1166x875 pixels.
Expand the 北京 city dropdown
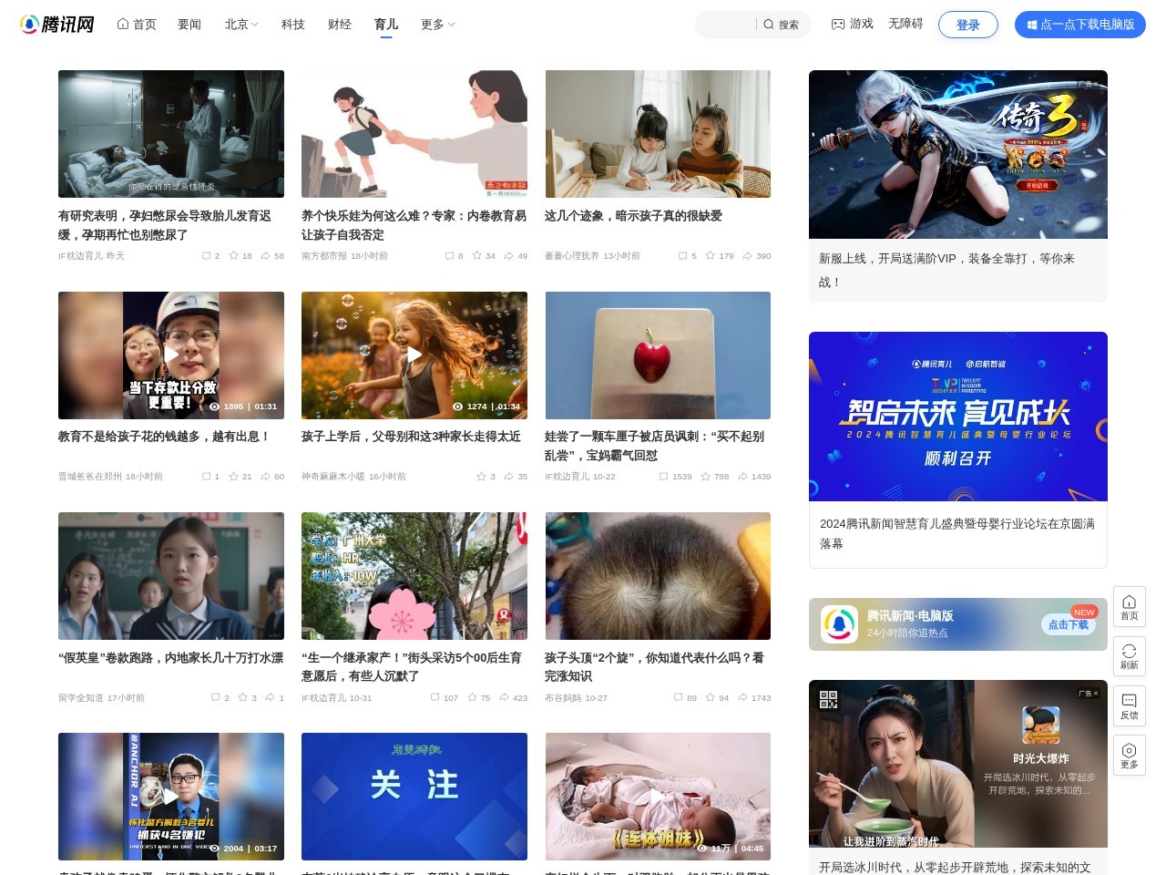coord(241,25)
